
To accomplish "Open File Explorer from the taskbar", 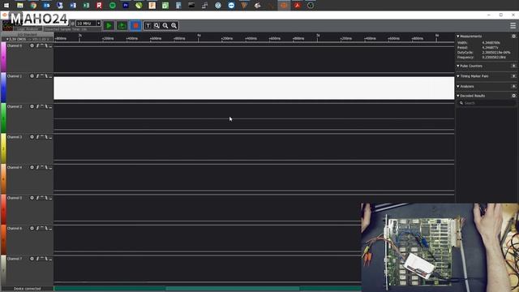I will (x=19, y=6).
